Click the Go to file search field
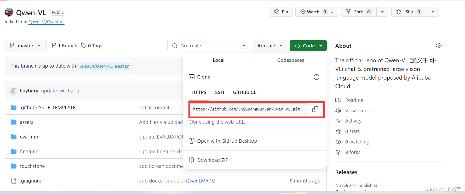The width and height of the screenshot is (465, 194). tap(209, 46)
